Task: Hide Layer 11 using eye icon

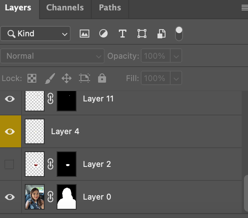Action: 10,99
